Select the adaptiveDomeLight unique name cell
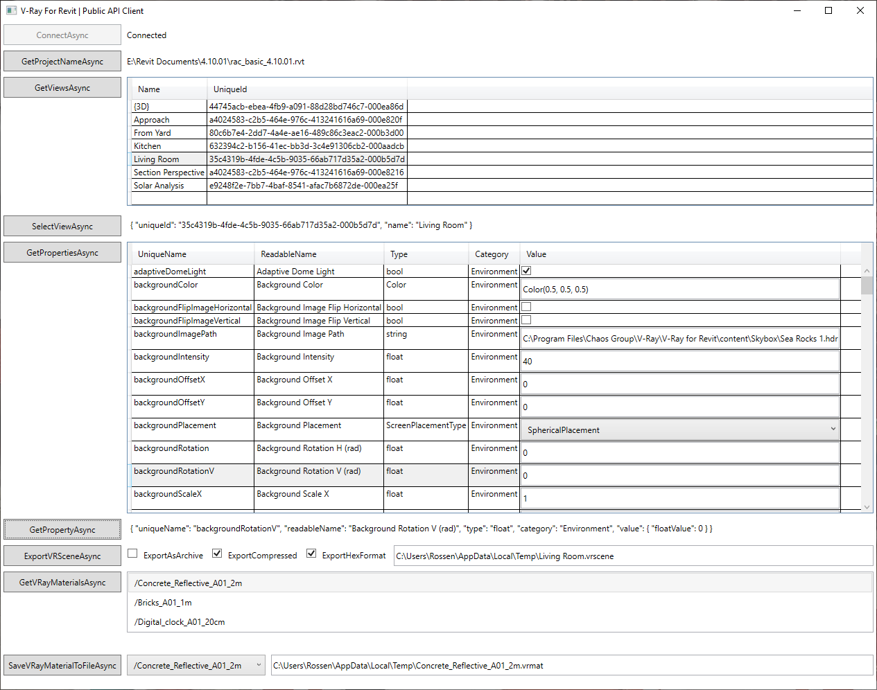The width and height of the screenshot is (877, 690). [x=193, y=272]
